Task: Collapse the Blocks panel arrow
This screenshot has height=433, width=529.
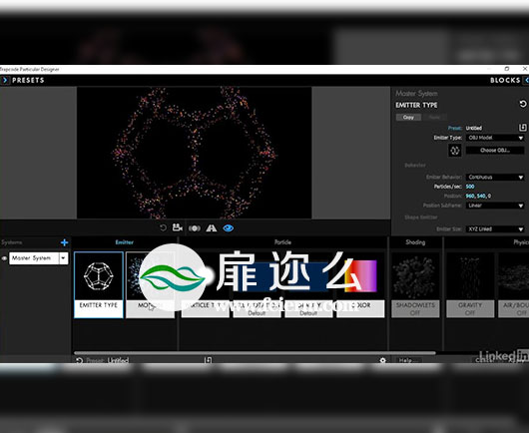Action: [526, 80]
